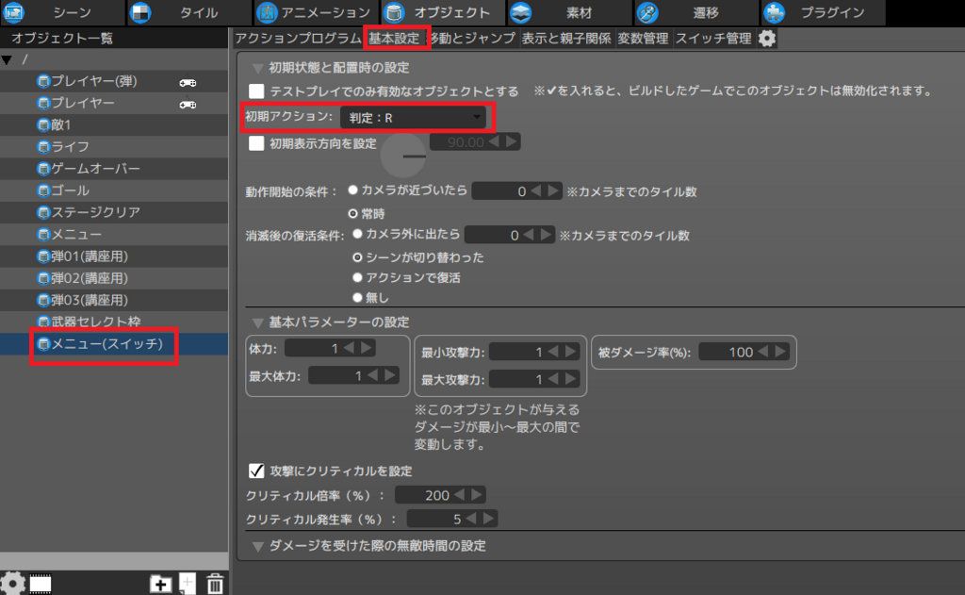965x595 pixels.
Task: Click the initial direction dial control
Action: (x=403, y=156)
